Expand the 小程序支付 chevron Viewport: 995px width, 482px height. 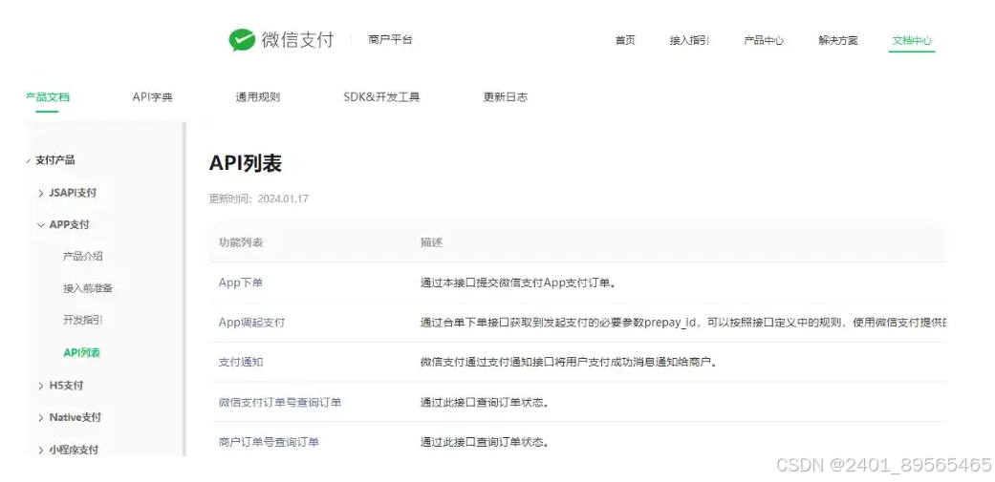pyautogui.click(x=41, y=450)
